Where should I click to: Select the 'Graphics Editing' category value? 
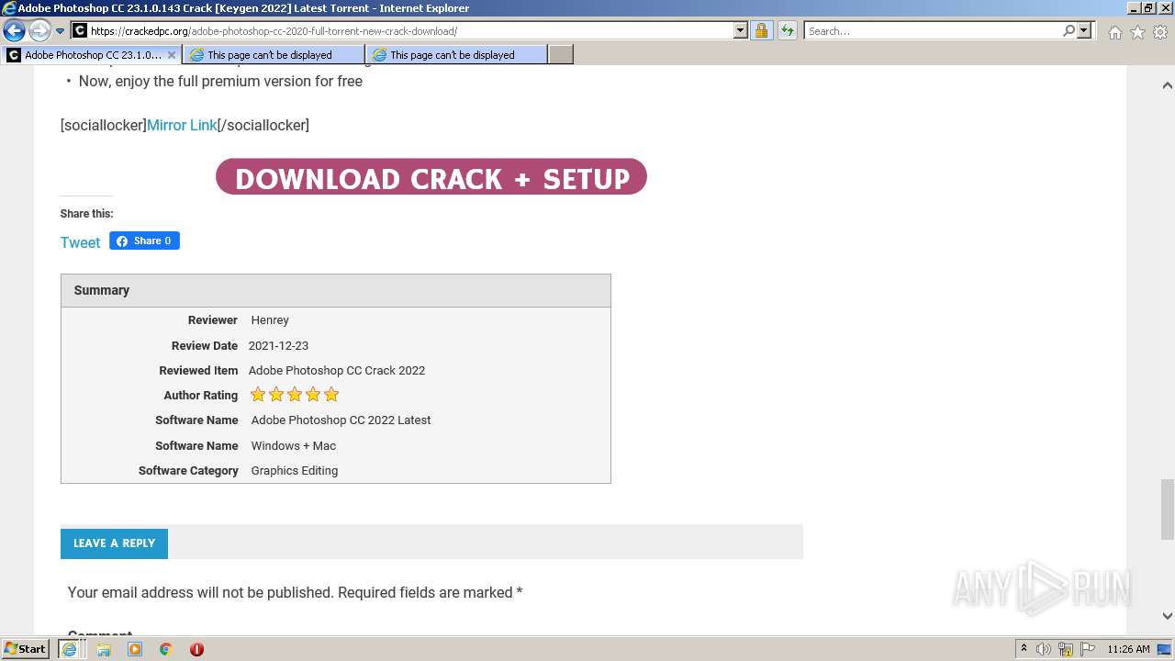tap(295, 471)
